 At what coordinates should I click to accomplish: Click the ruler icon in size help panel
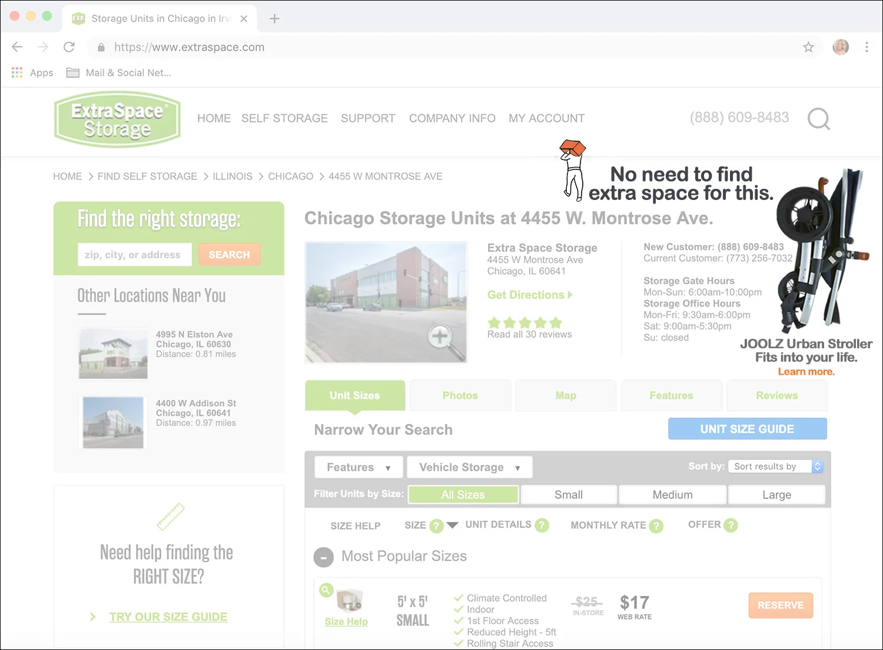pyautogui.click(x=171, y=517)
